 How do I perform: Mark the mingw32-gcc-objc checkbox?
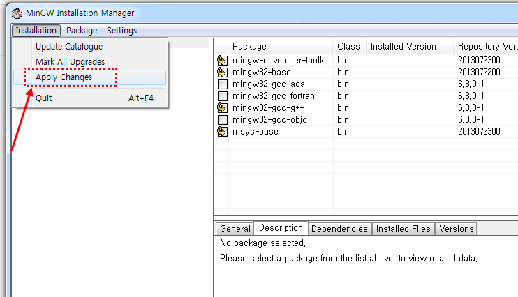tap(223, 120)
